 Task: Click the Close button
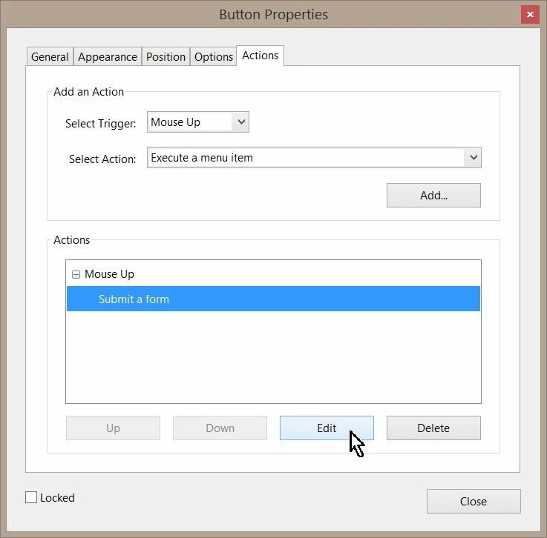coord(474,501)
